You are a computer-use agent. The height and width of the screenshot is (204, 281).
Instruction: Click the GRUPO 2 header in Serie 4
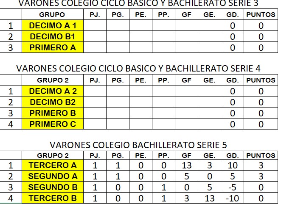pyautogui.click(x=53, y=80)
